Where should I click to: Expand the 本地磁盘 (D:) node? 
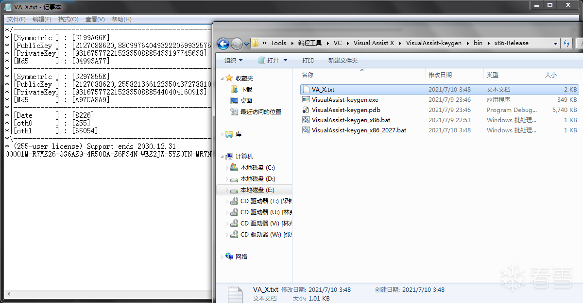pyautogui.click(x=227, y=179)
